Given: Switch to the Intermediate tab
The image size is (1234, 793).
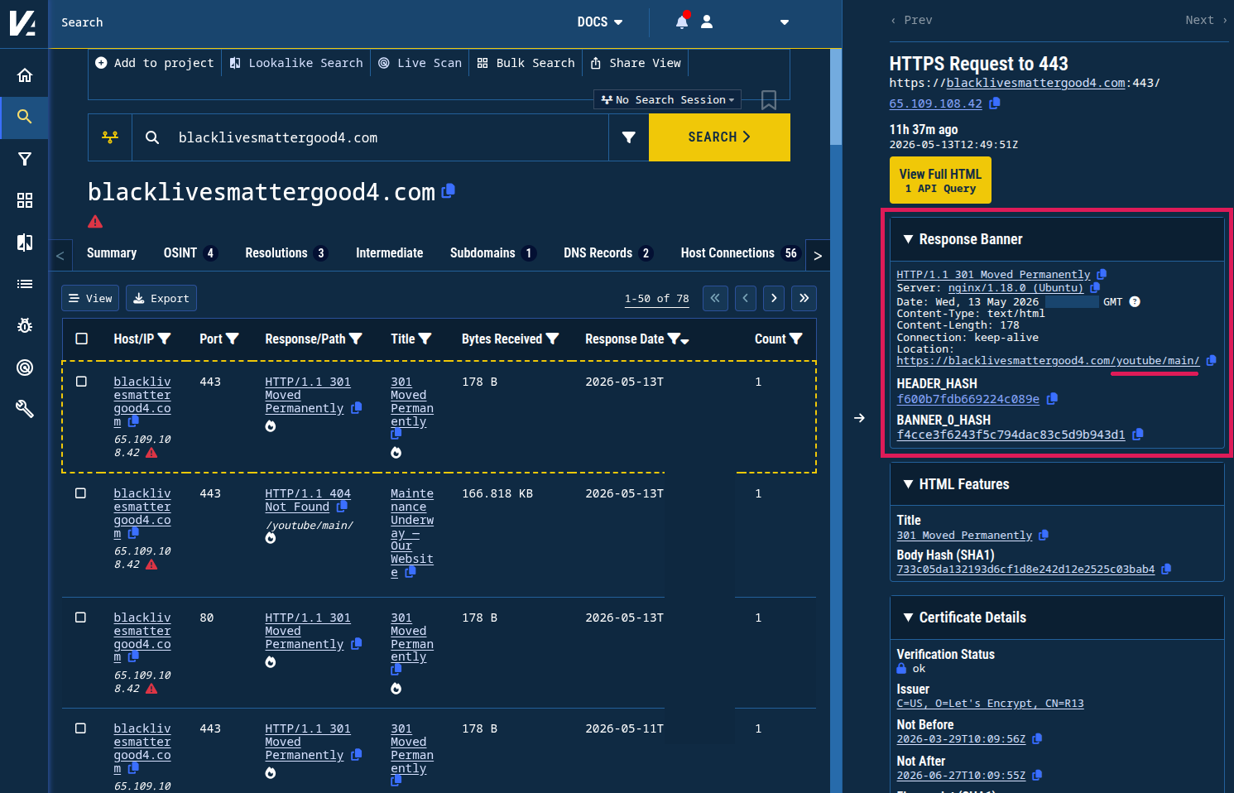Looking at the screenshot, I should pos(390,253).
